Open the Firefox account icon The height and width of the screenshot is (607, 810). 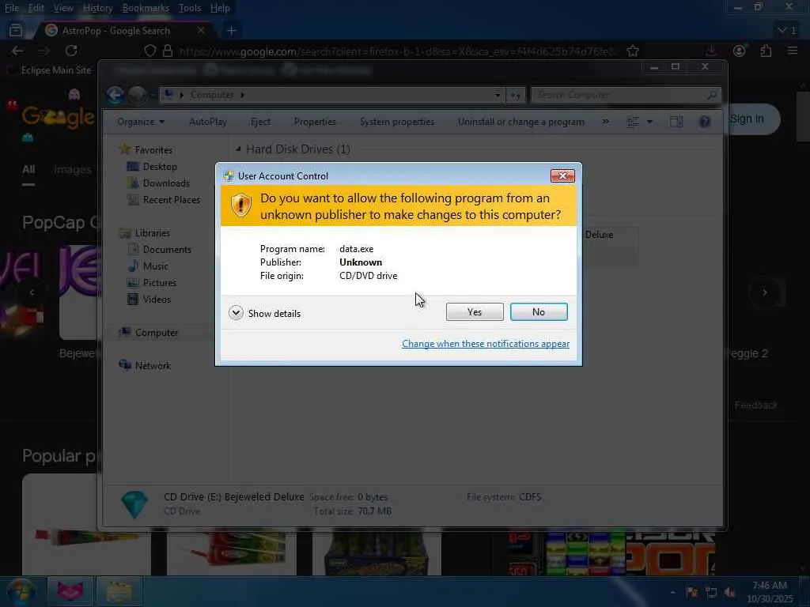pyautogui.click(x=740, y=51)
